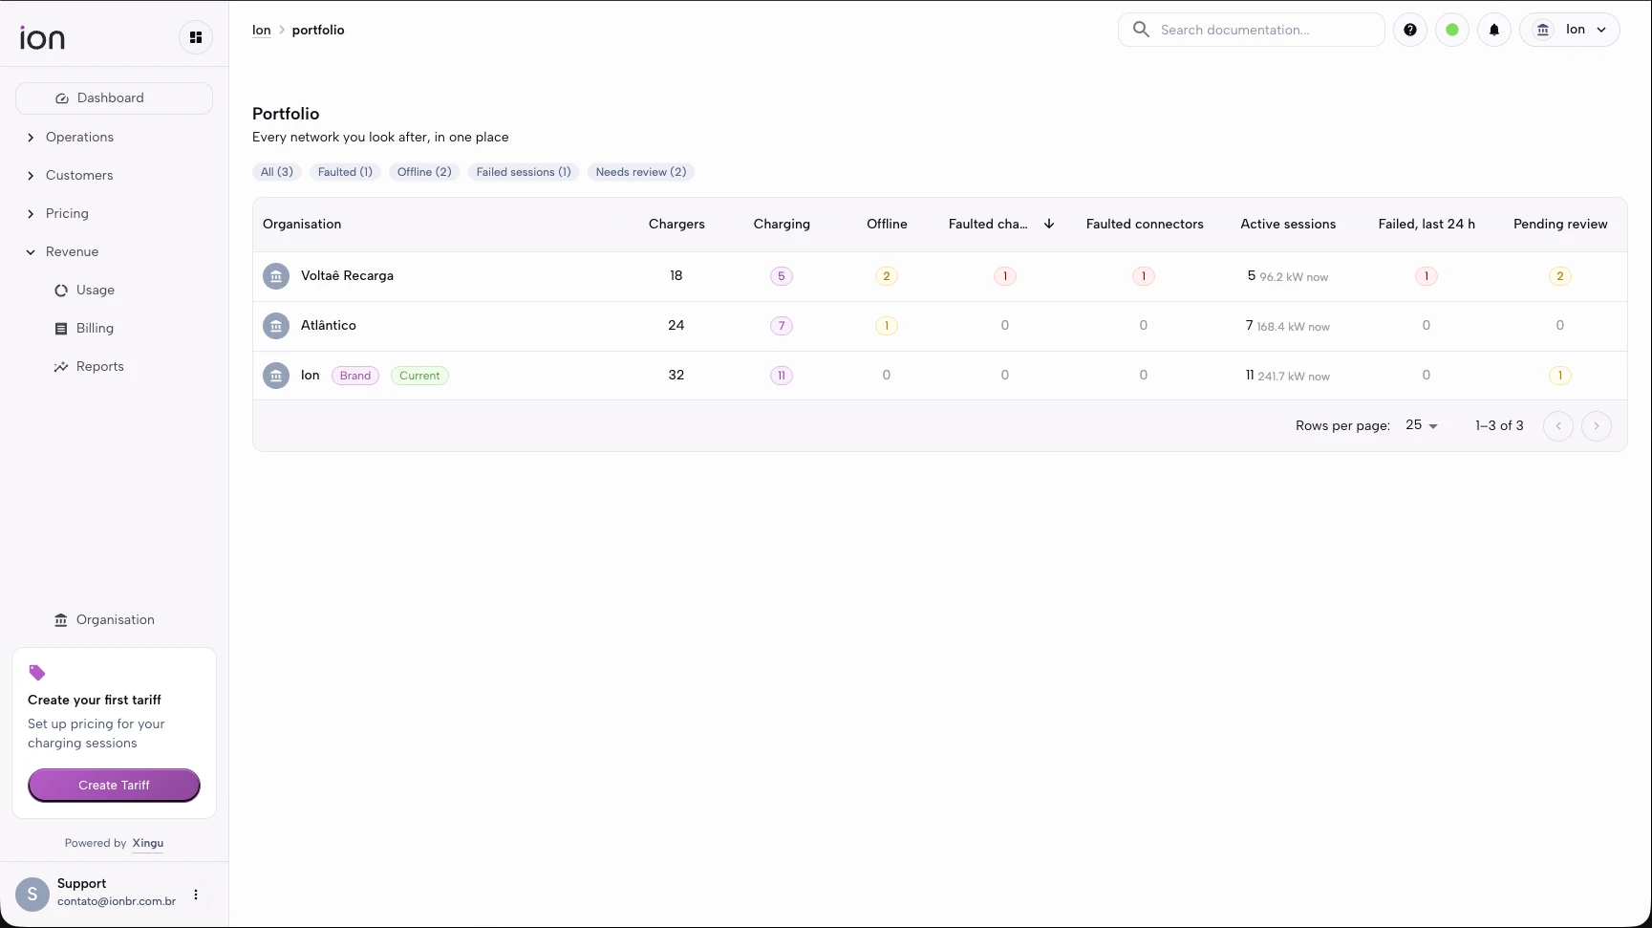Open the Reports page
Image resolution: width=1652 pixels, height=928 pixels.
[100, 366]
